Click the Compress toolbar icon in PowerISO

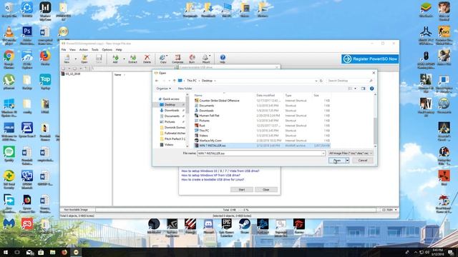pos(177,59)
